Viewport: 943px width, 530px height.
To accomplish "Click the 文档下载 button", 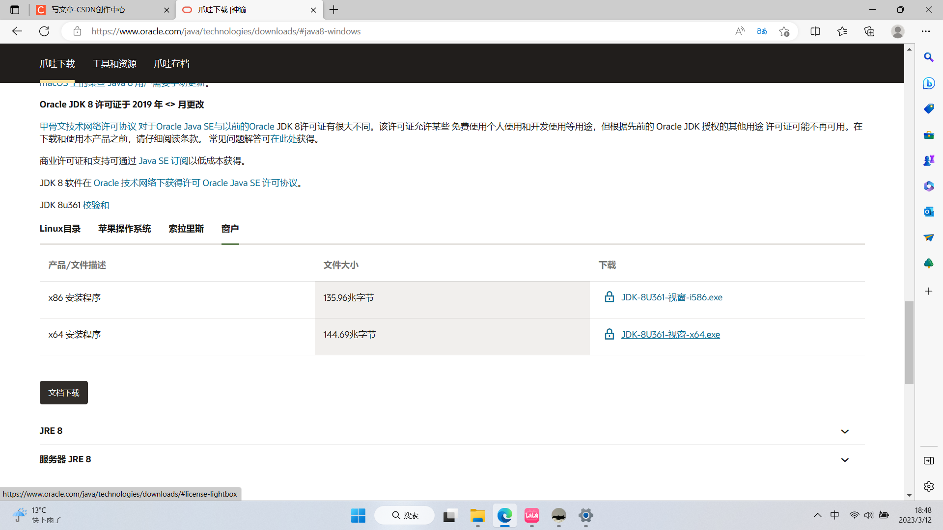I will tap(64, 393).
